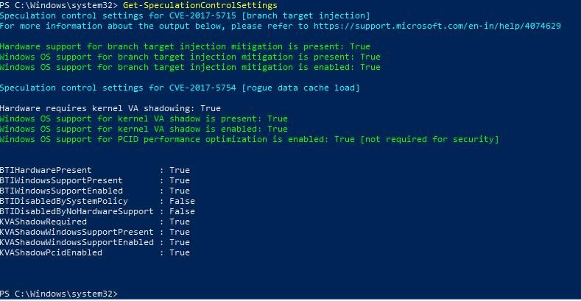Select the KVAShadowWindowsSupportPresent property name
581x301 pixels.
[77, 232]
